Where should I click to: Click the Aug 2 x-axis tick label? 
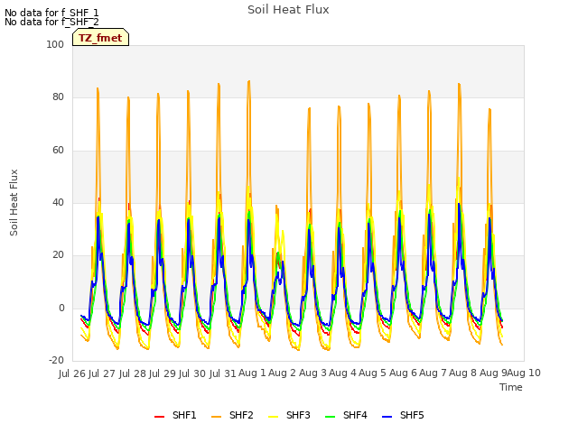tap(282, 373)
